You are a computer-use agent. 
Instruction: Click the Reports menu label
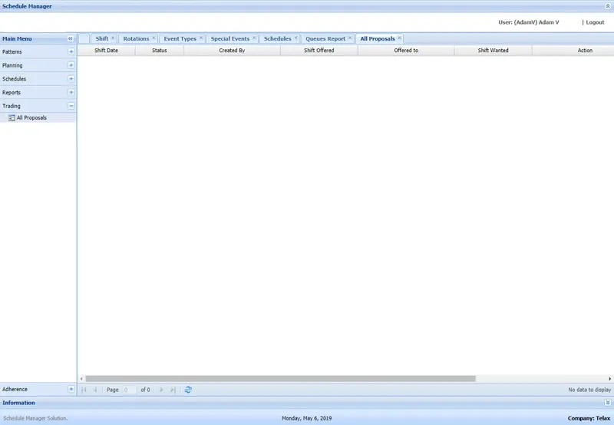(x=12, y=92)
